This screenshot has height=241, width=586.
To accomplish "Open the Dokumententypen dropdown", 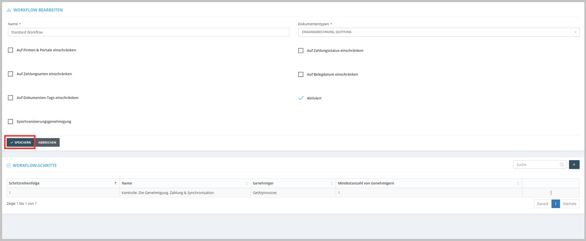I will tap(439, 32).
